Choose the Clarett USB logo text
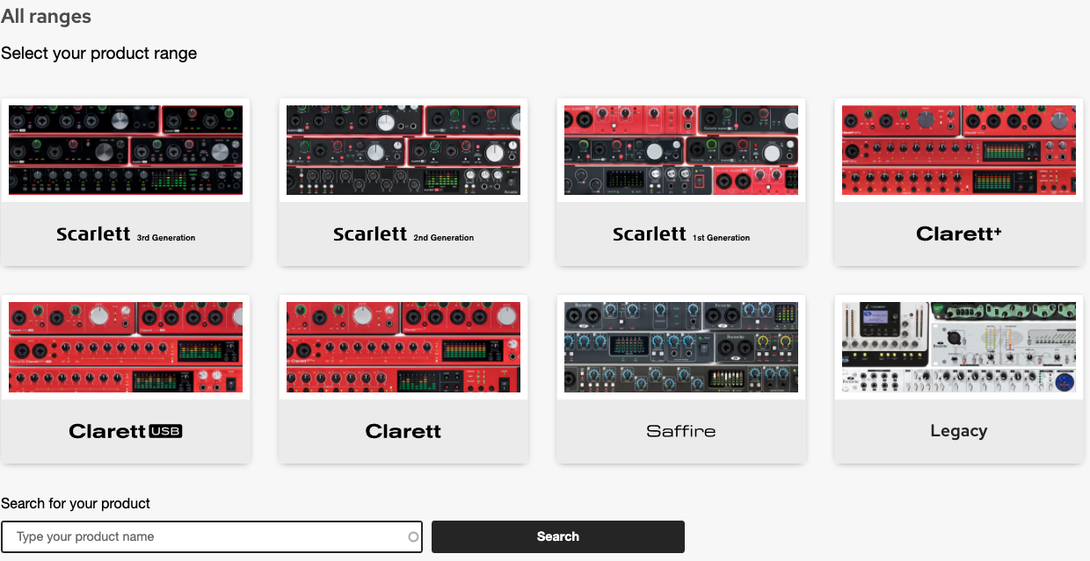1090x561 pixels. click(x=126, y=431)
